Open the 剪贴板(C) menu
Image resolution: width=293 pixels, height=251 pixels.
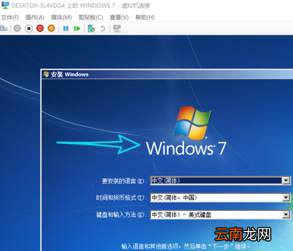pos(91,18)
